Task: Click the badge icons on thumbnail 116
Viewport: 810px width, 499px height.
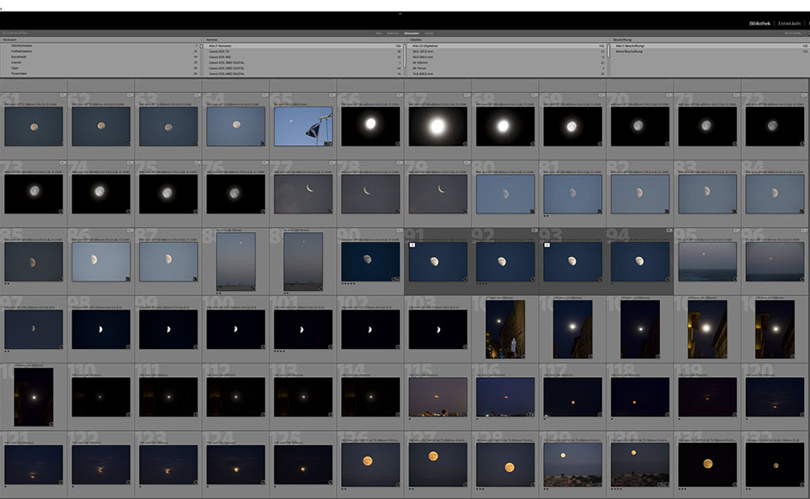Action: pyautogui.click(x=530, y=413)
